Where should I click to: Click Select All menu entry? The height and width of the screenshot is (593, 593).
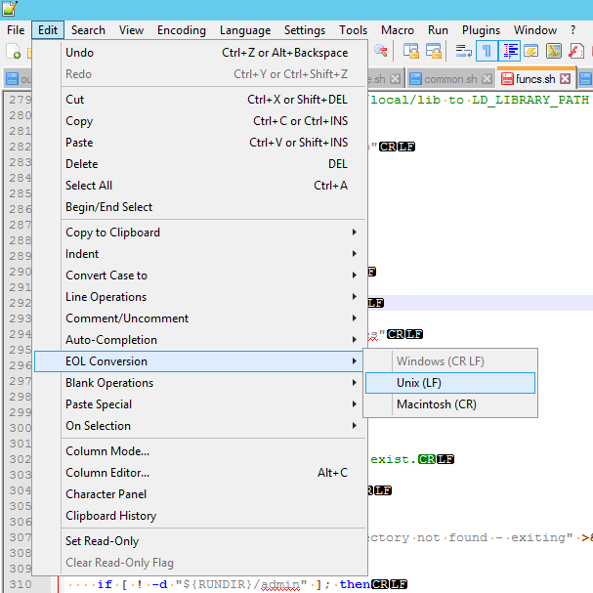[x=89, y=186]
